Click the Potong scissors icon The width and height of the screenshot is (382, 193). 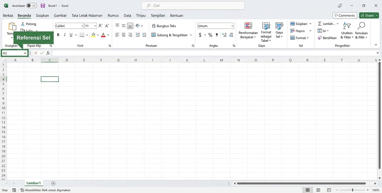(x=23, y=24)
